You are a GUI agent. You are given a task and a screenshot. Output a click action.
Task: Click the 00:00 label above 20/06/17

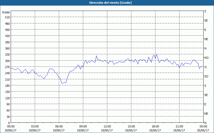click(204, 127)
